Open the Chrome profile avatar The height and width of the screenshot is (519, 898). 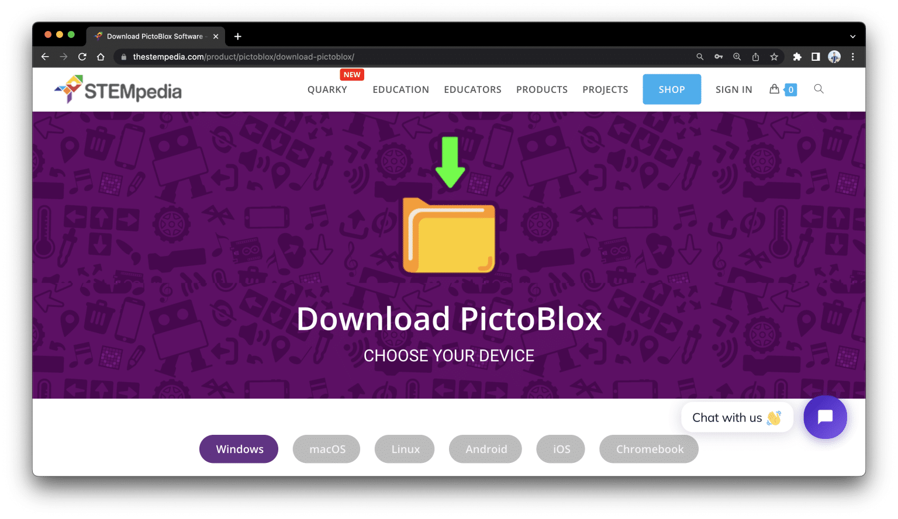pyautogui.click(x=834, y=57)
